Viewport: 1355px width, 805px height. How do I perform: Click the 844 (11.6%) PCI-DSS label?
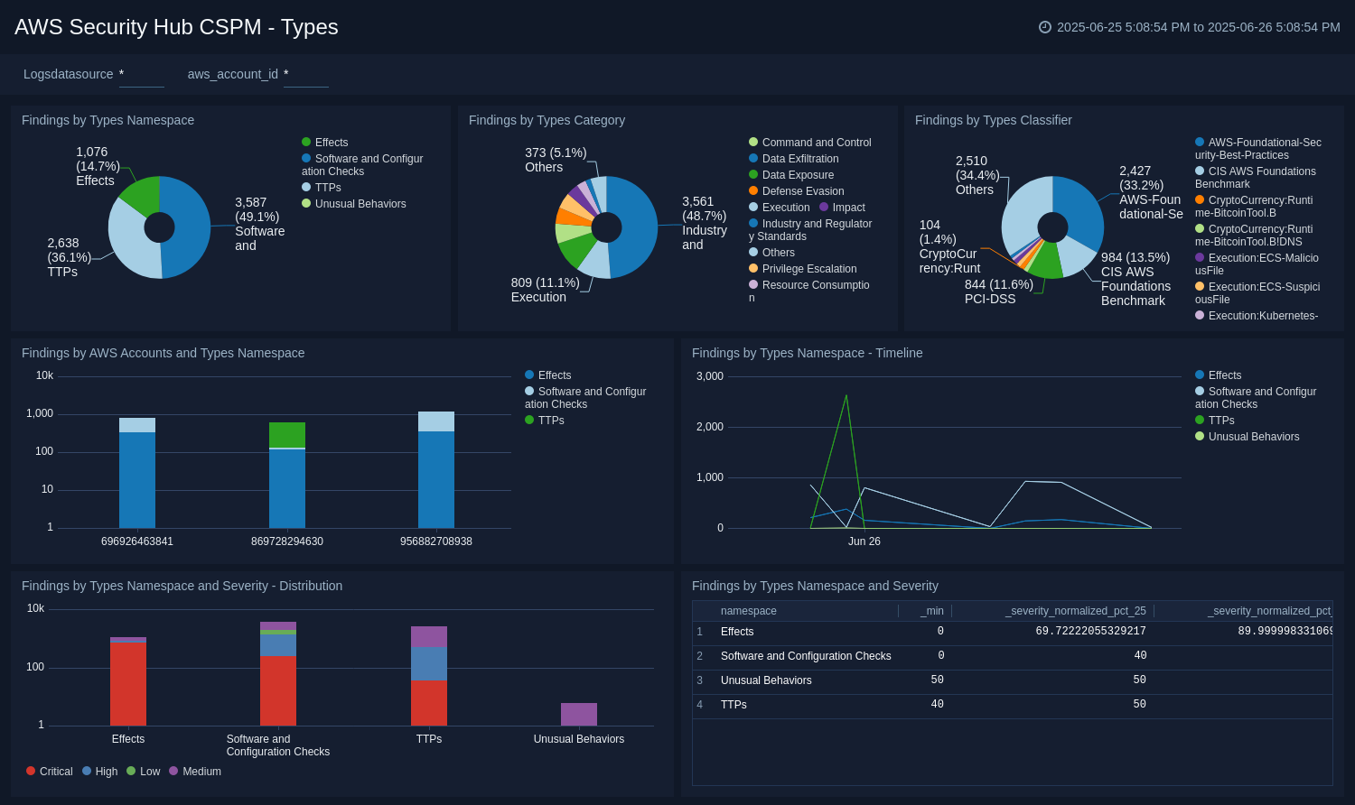click(x=999, y=291)
